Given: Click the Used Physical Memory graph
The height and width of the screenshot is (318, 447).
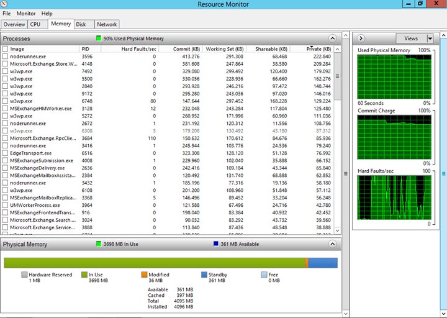Looking at the screenshot, I should point(394,77).
